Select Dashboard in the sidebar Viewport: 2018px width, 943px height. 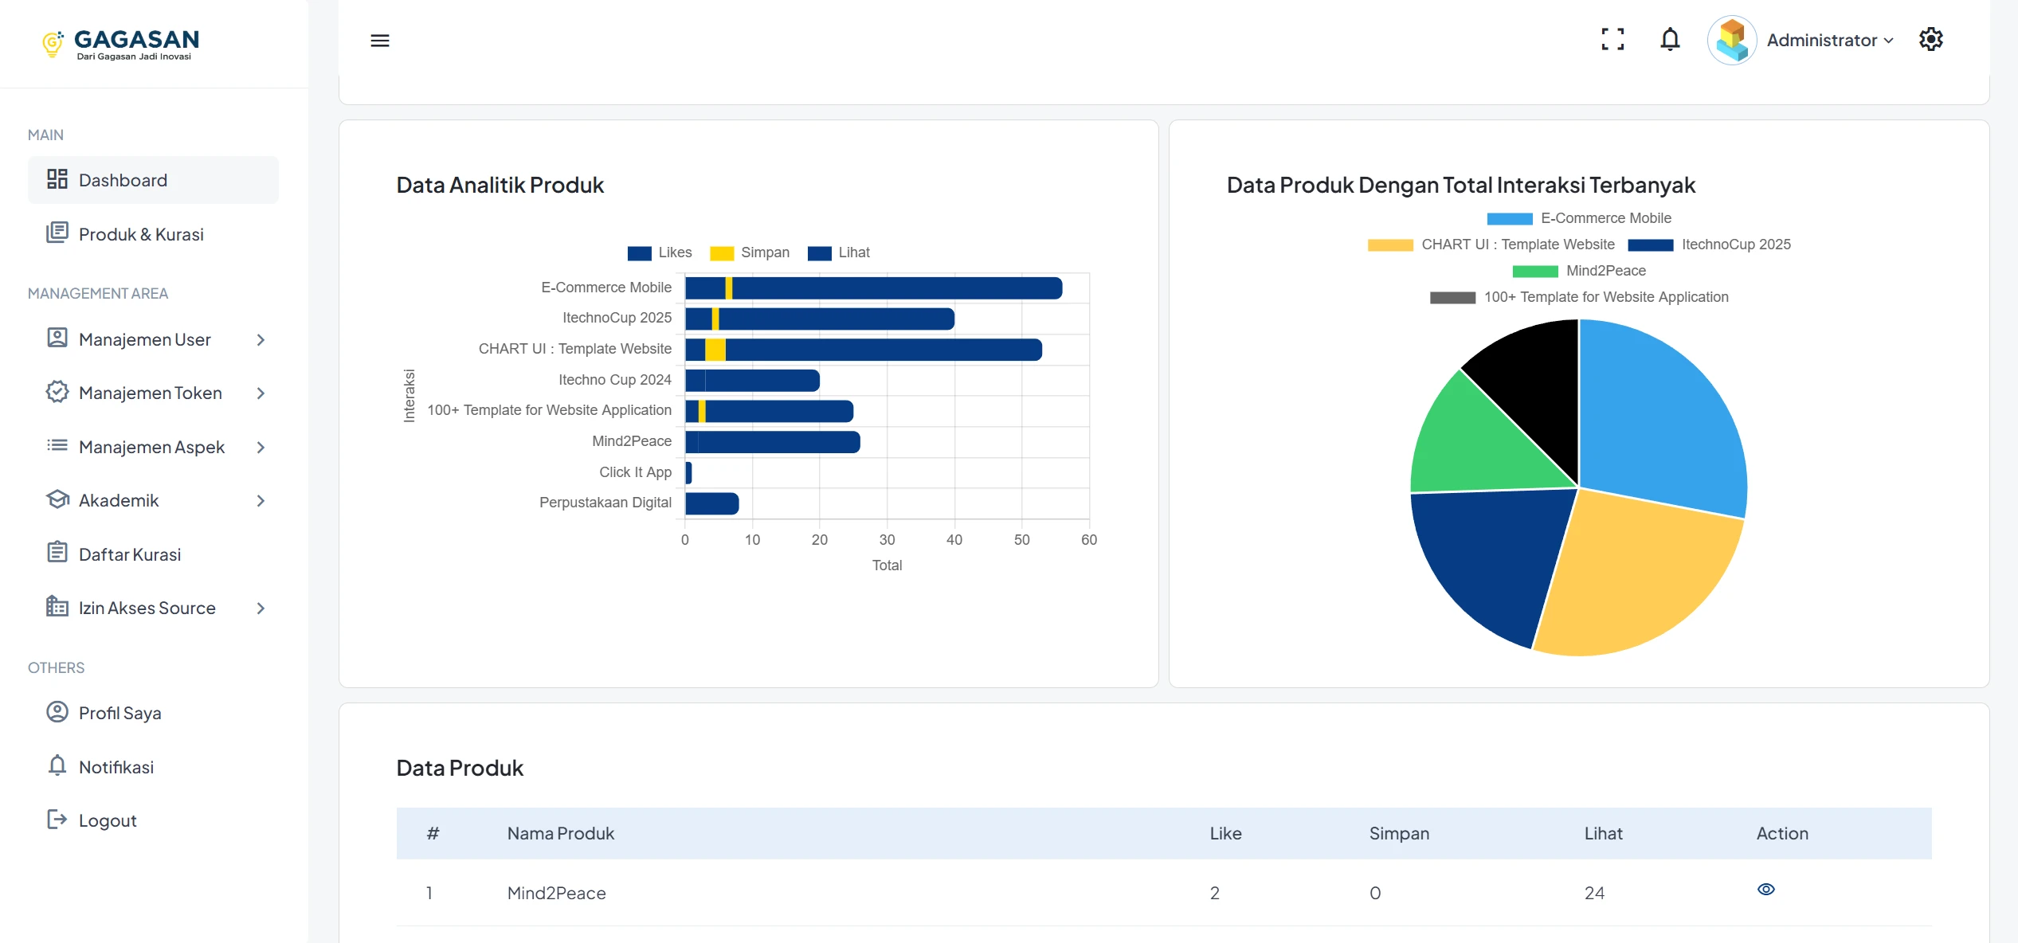(123, 180)
